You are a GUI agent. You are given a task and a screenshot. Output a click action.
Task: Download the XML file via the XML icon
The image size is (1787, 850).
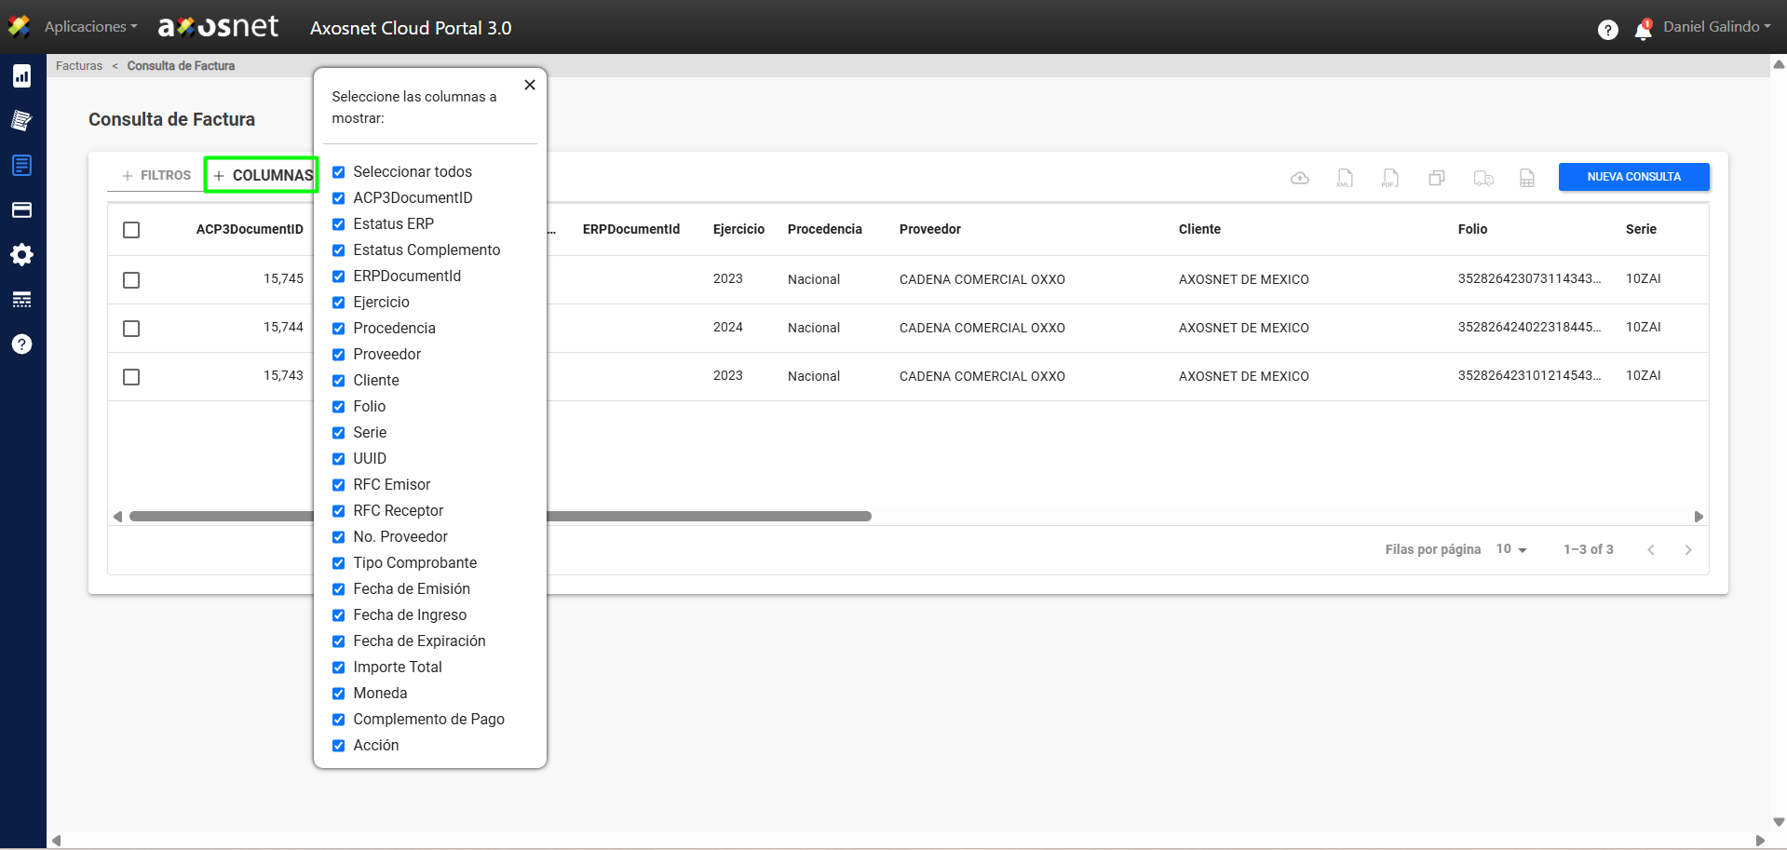click(x=1345, y=178)
